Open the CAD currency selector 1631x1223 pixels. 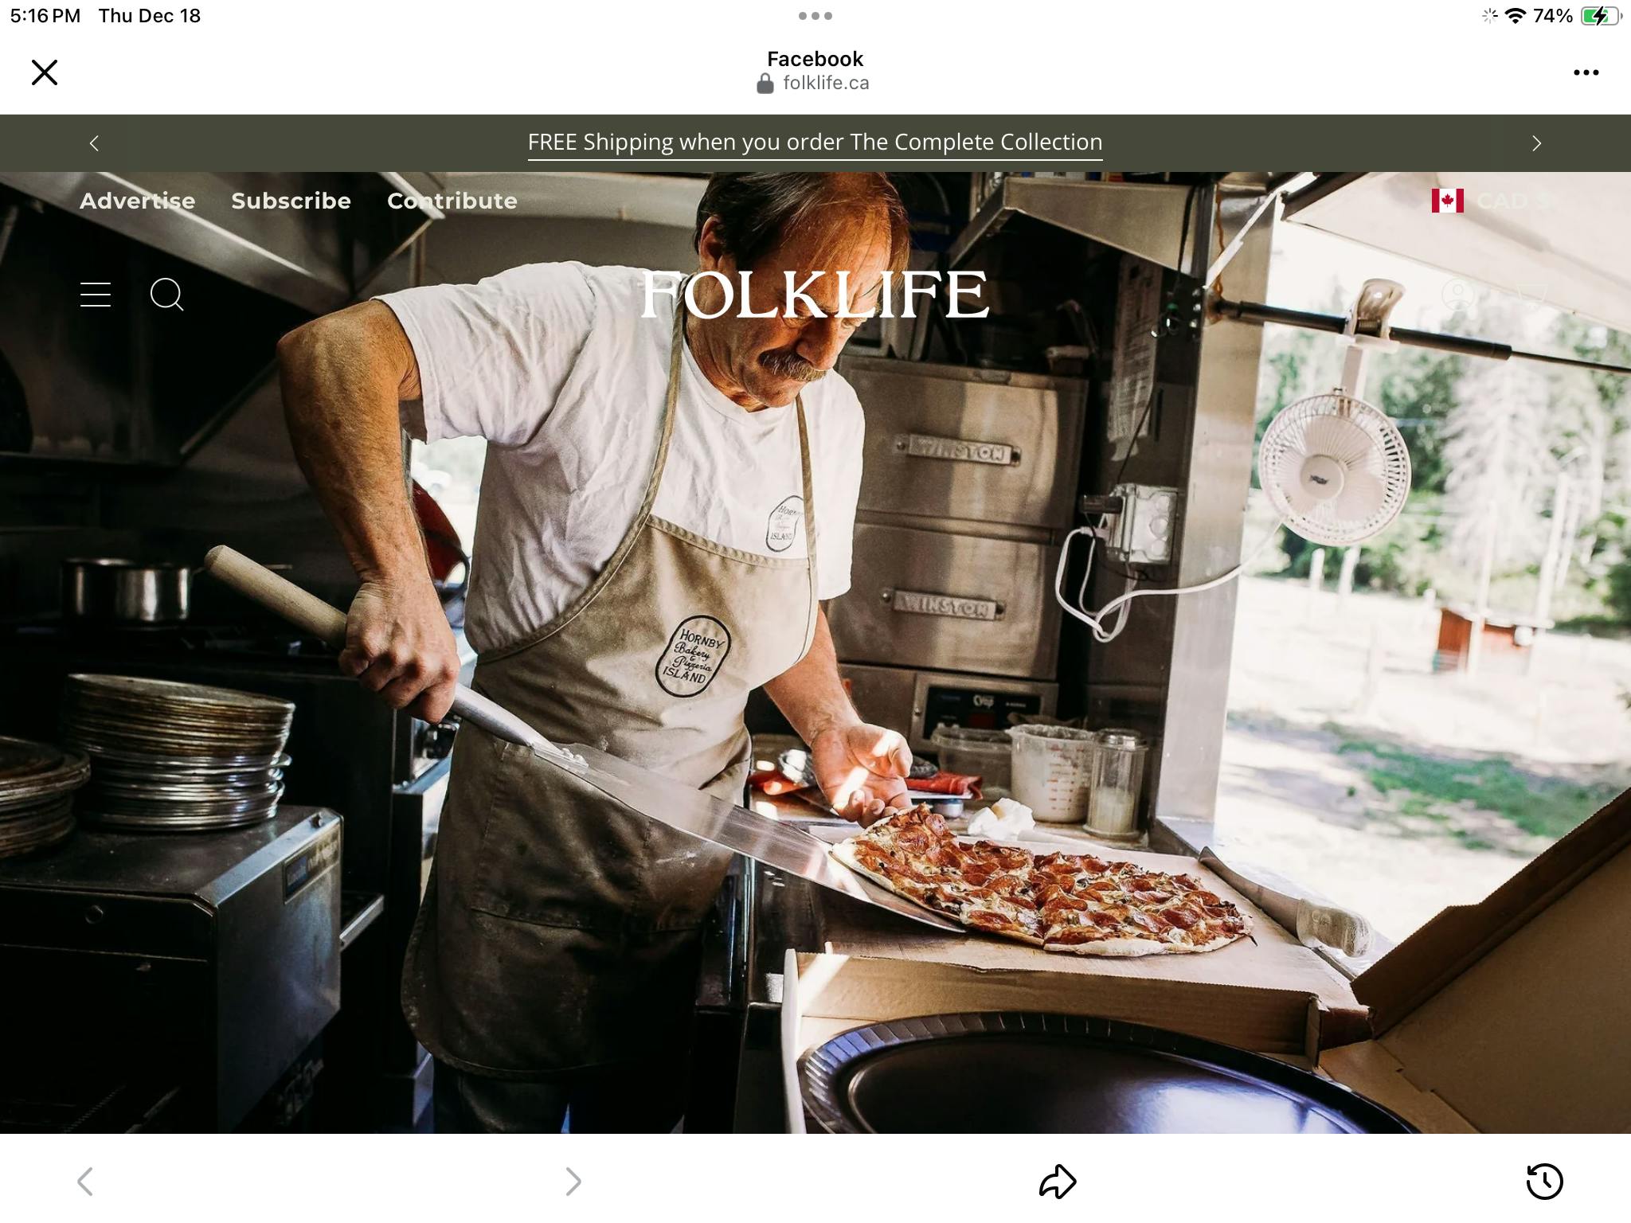1493,201
